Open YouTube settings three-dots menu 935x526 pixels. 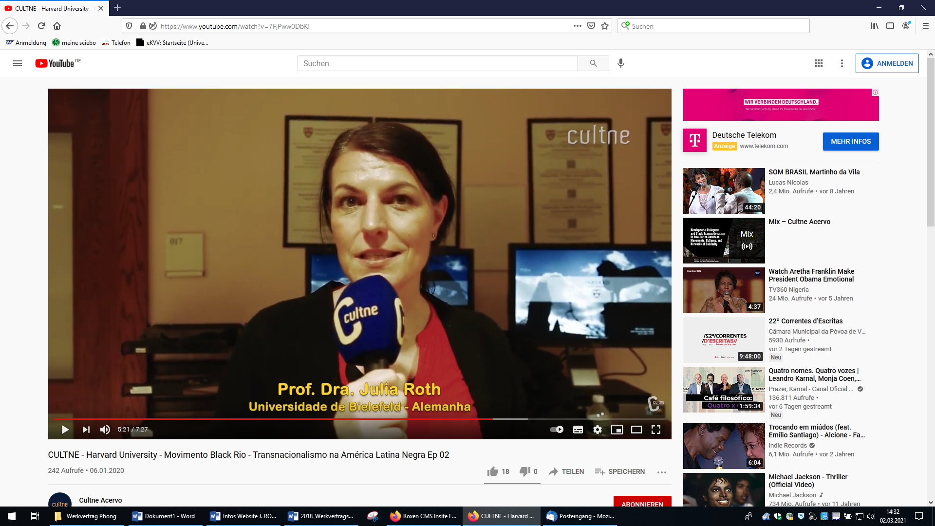coord(842,63)
